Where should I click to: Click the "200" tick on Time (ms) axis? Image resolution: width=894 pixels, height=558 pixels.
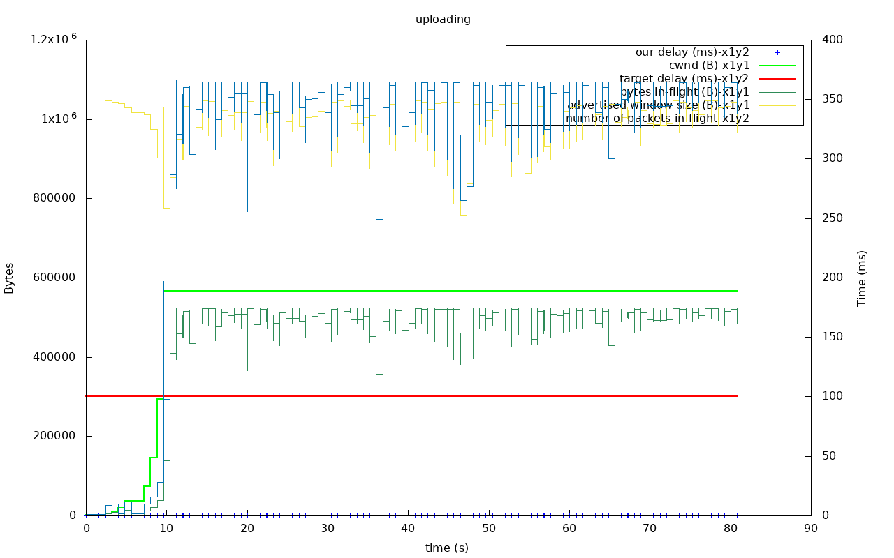[834, 278]
